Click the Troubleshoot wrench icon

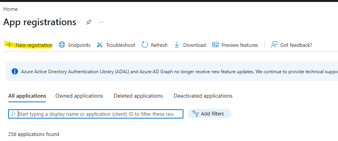click(100, 45)
